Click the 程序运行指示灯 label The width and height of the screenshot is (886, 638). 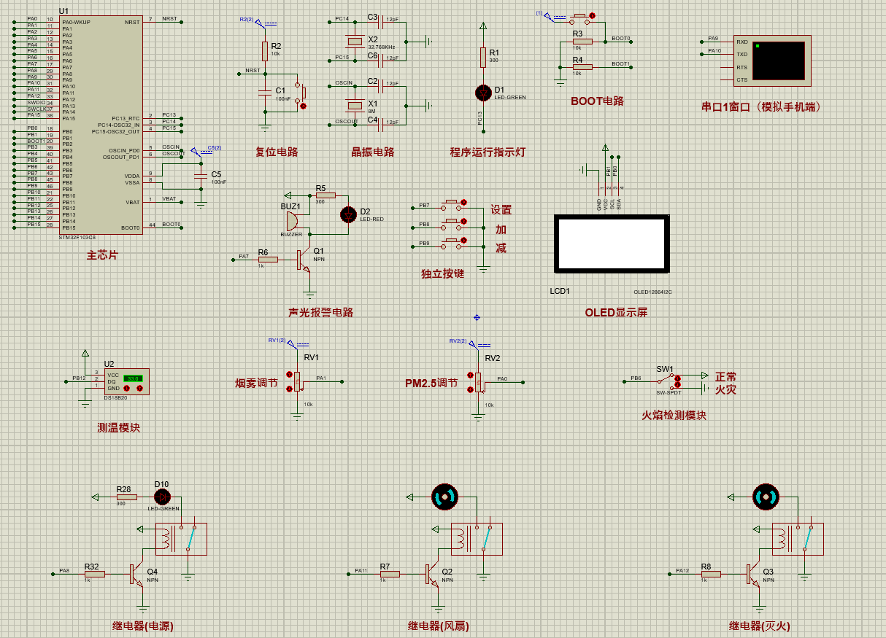[x=488, y=152]
